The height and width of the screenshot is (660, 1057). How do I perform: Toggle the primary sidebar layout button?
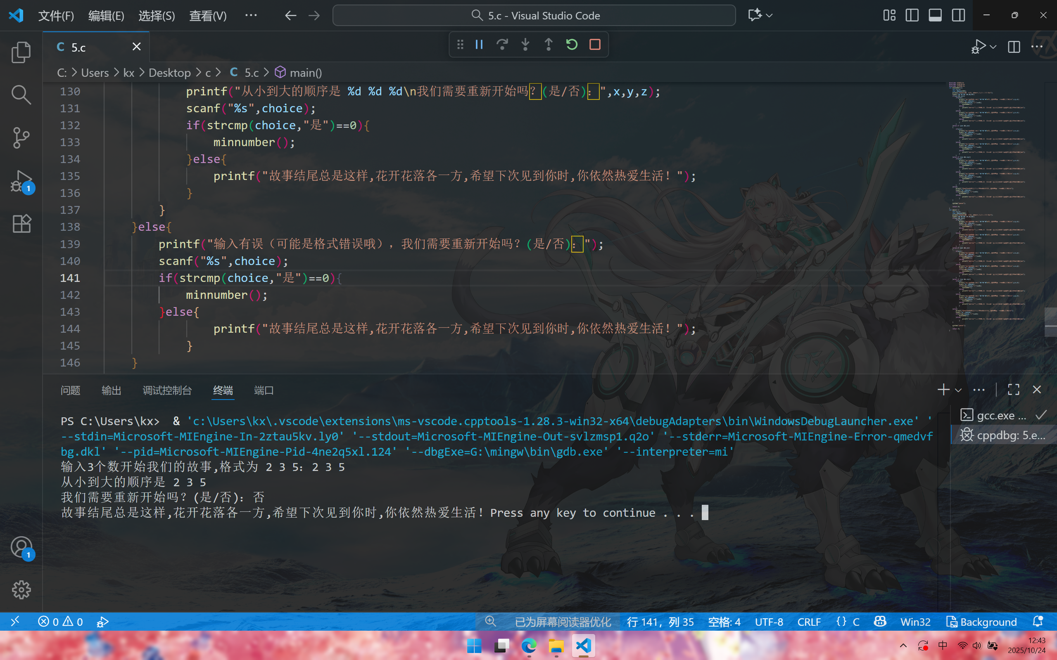pos(912,16)
